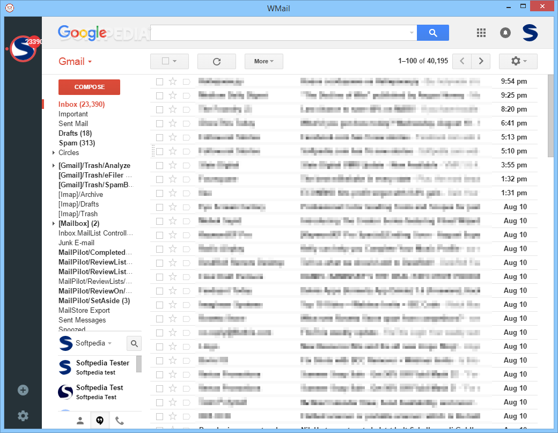558x433 pixels.
Task: Click the blue search button
Action: pos(433,33)
